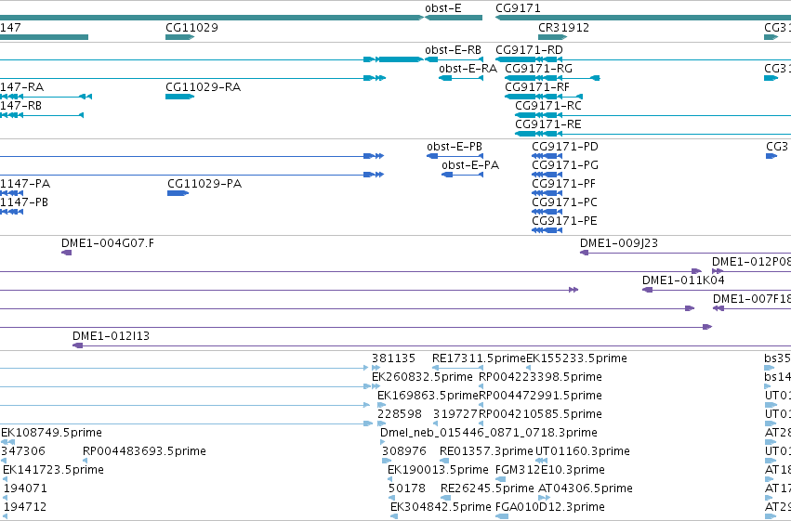
Task: Click the RP004472991.5prime EST label
Action: tap(540, 396)
